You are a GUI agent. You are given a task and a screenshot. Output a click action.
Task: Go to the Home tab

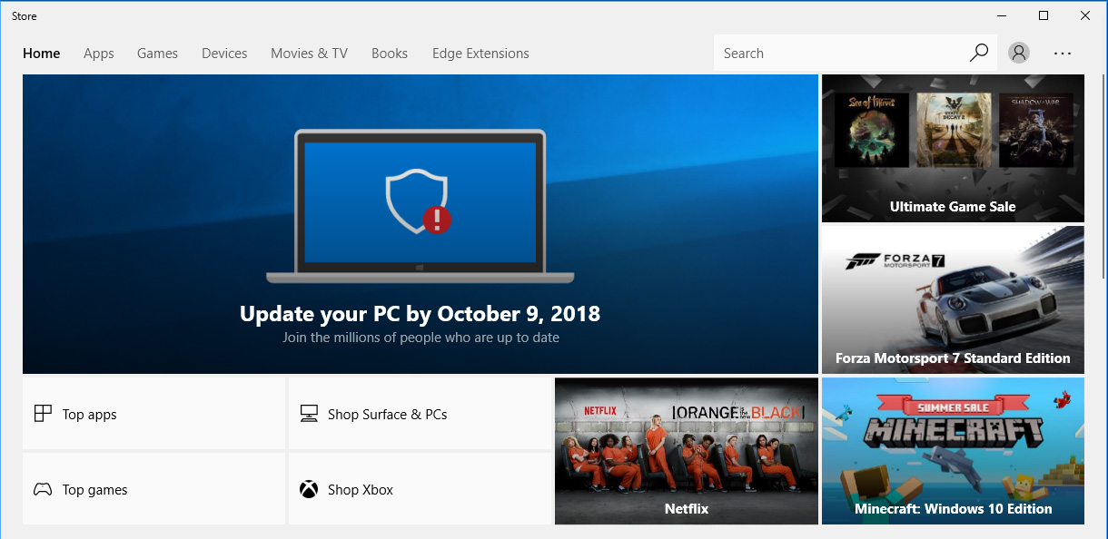coord(42,54)
